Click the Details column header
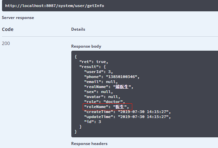 [x=78, y=29]
